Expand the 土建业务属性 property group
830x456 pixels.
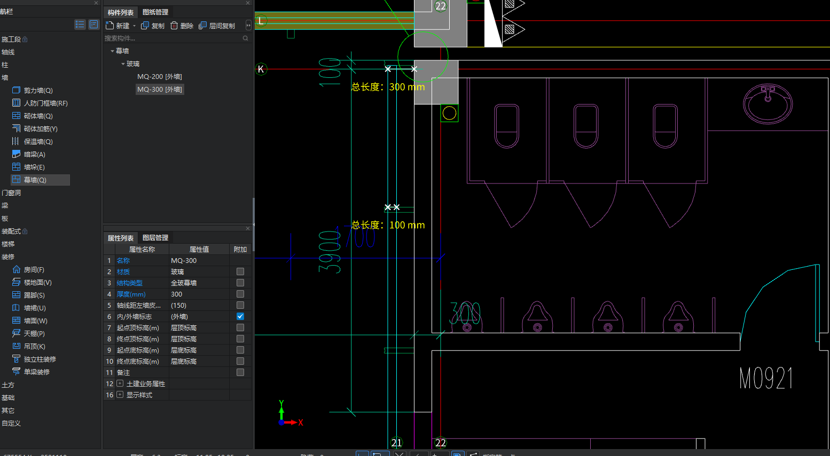click(120, 383)
